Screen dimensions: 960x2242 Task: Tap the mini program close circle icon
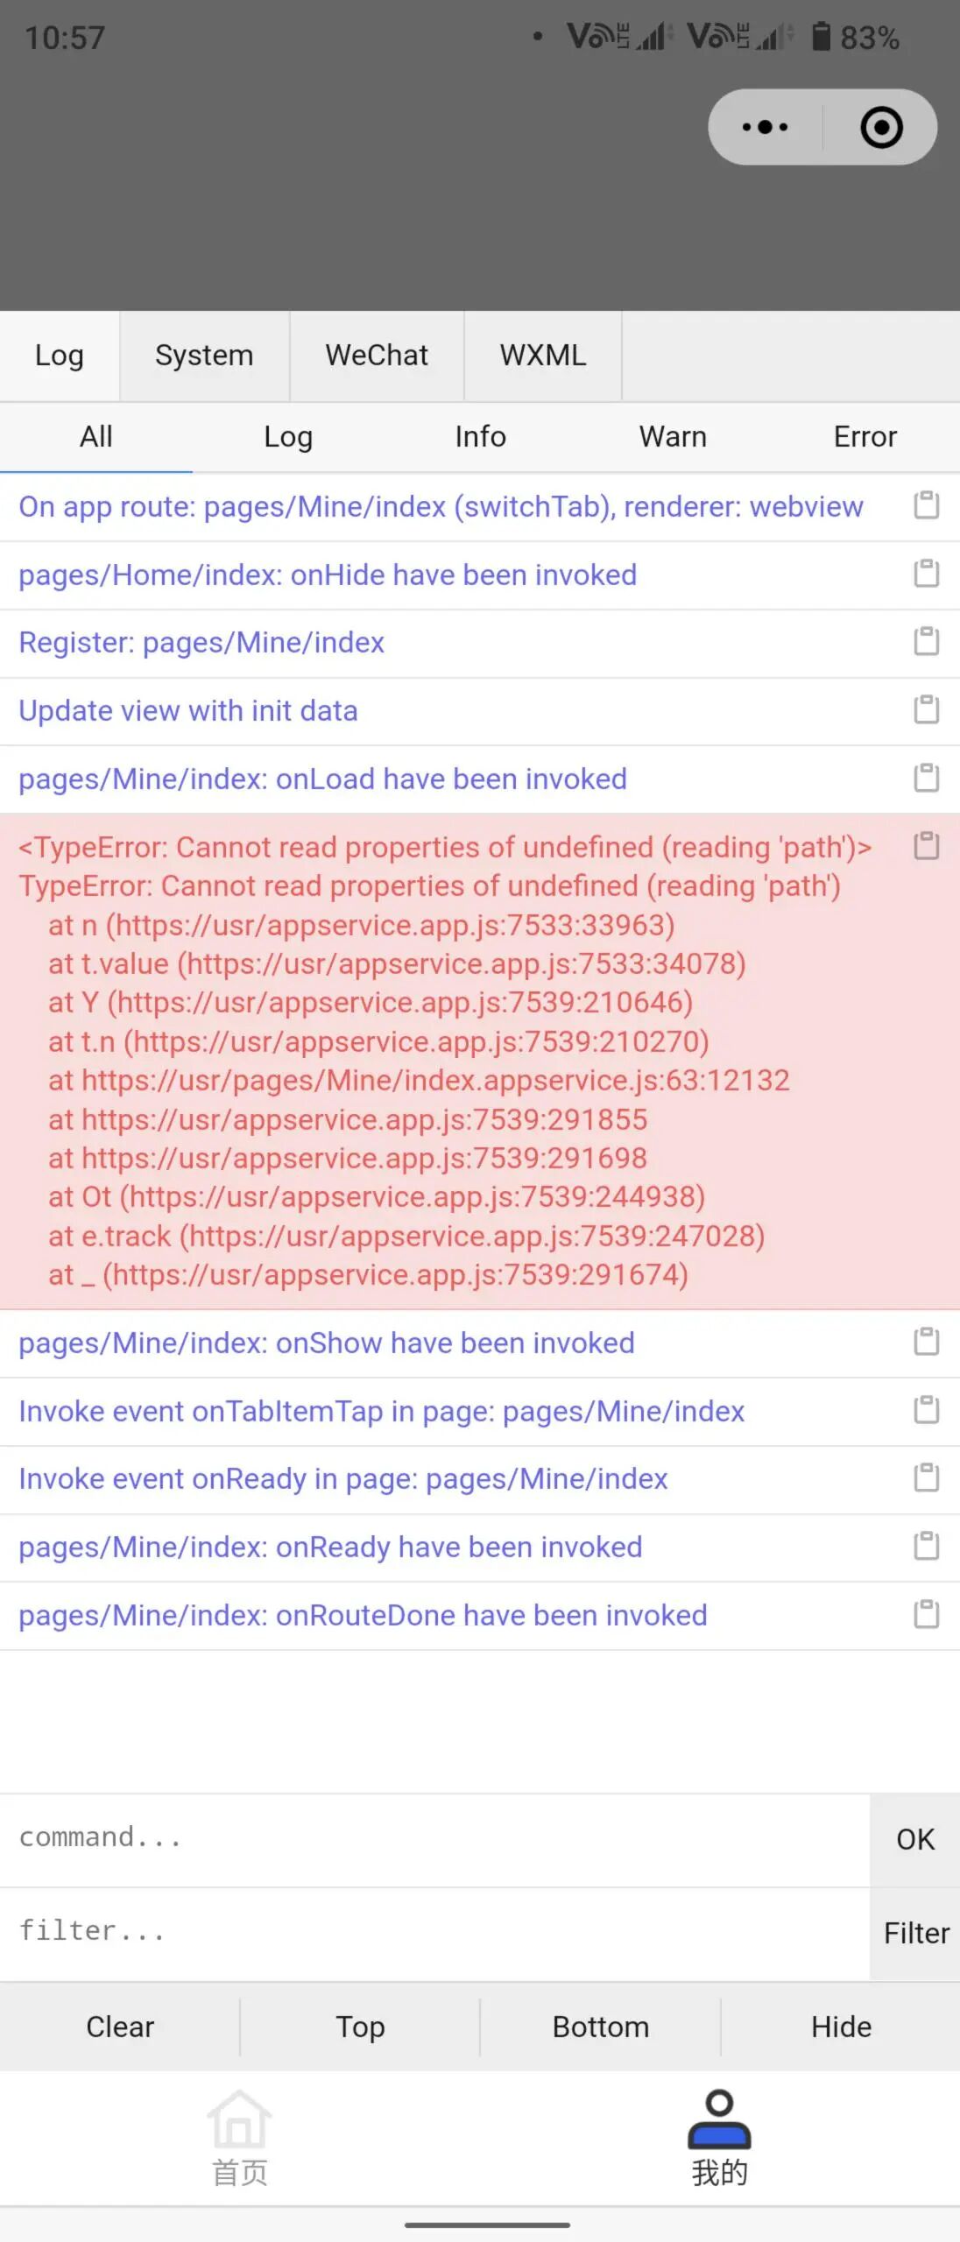pos(881,127)
